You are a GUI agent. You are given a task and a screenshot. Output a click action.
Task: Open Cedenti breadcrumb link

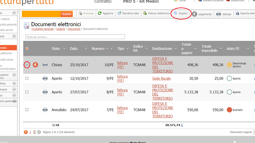pyautogui.click(x=61, y=29)
